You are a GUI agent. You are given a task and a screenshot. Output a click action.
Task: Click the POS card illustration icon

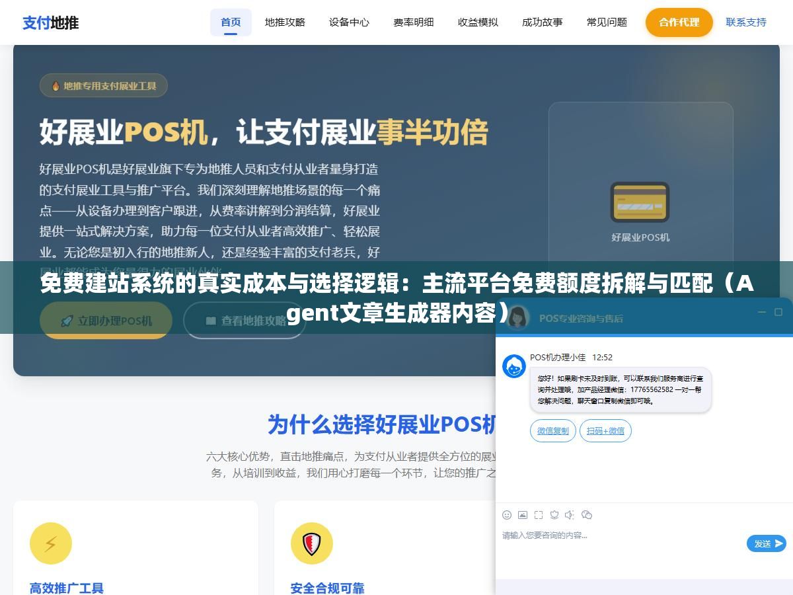[640, 202]
